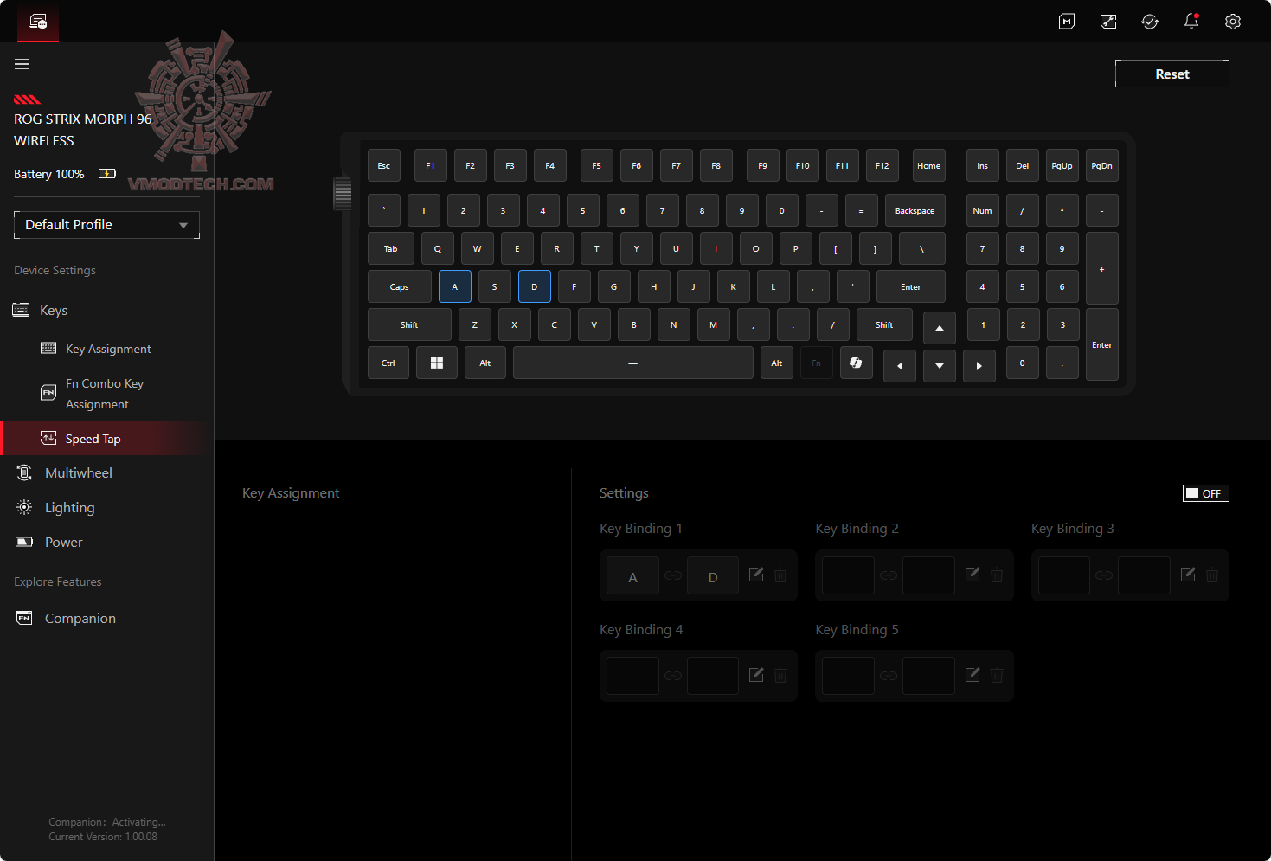Image resolution: width=1271 pixels, height=861 pixels.
Task: Select the first empty slot in Key Binding 4
Action: coord(632,676)
